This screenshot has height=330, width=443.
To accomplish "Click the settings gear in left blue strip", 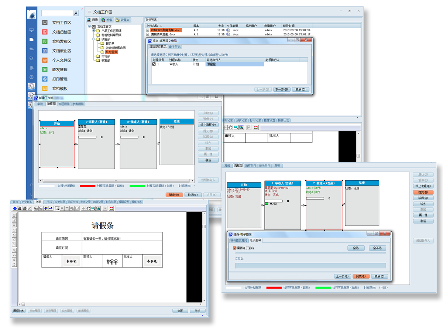I will tap(32, 77).
